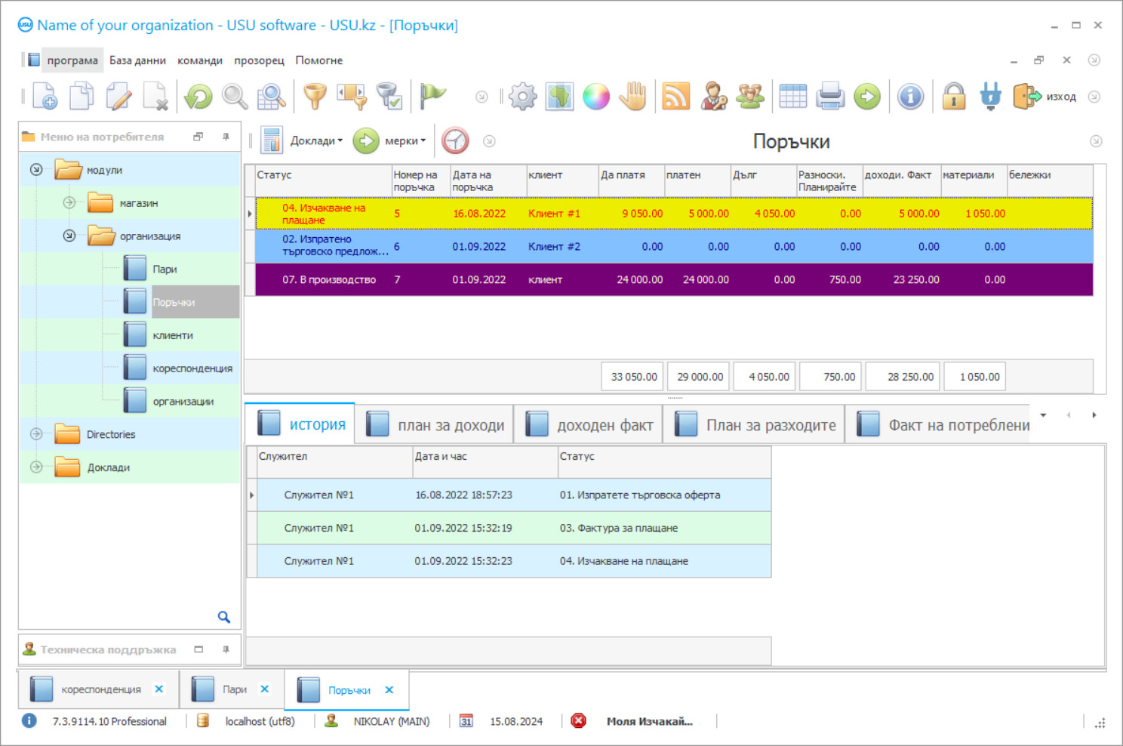The height and width of the screenshot is (746, 1123).
Task: Collapse the модули tree node
Action: tap(36, 170)
